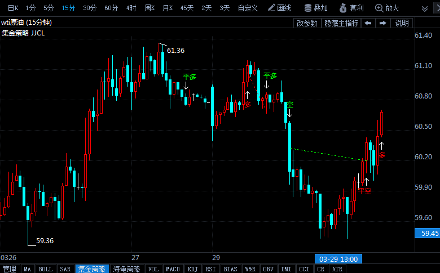
Task: Click the 改参数 button
Action: pos(307,23)
